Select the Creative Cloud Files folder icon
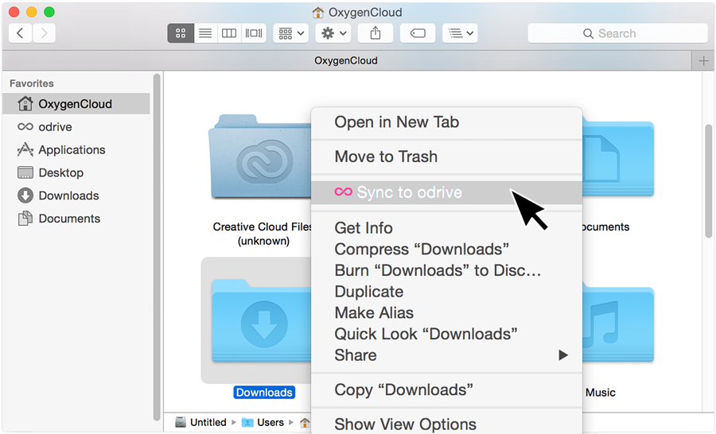716x434 pixels. tap(260, 157)
